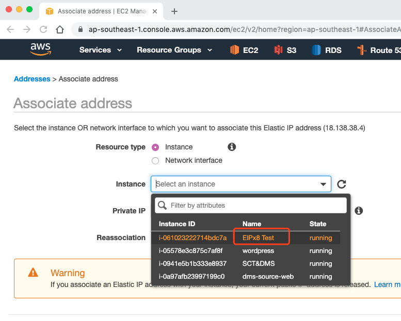
Task: Click the browser back arrow
Action: point(10,29)
